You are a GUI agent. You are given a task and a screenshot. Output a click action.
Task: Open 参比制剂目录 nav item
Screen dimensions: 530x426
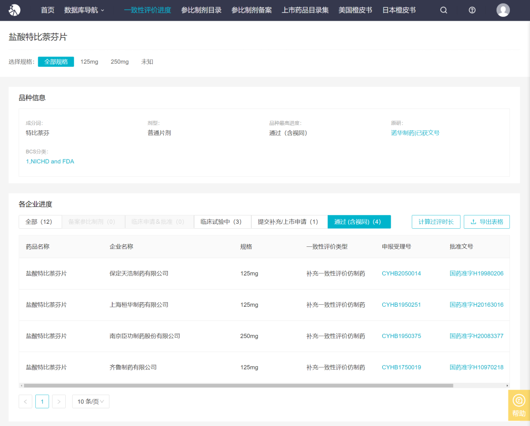coord(201,10)
